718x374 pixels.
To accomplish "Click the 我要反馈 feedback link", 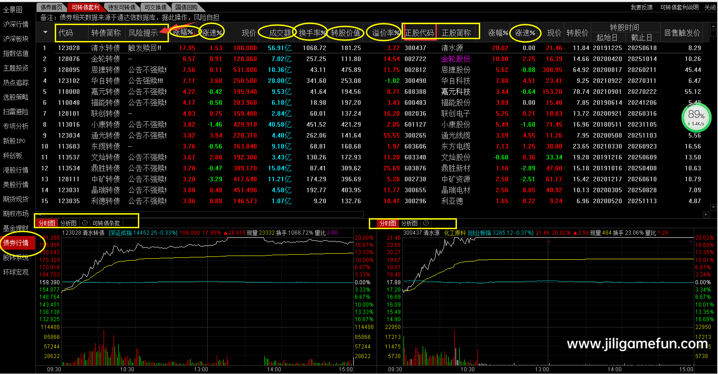I will pos(641,7).
